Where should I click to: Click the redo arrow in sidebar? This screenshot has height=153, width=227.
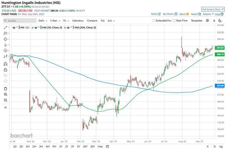(6, 81)
